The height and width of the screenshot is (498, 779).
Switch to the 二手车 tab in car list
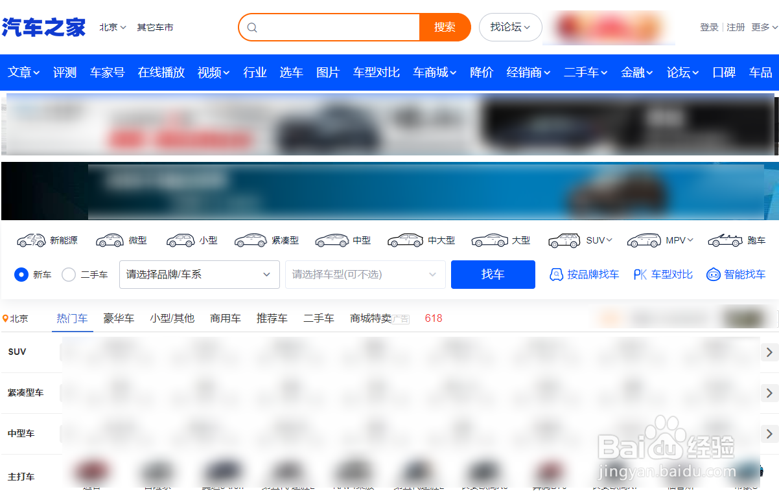(319, 319)
